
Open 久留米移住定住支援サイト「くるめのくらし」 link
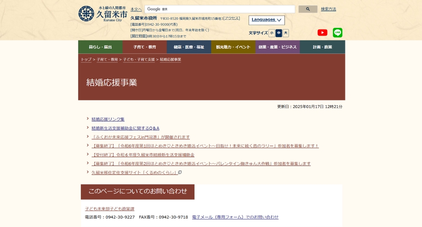(135, 172)
